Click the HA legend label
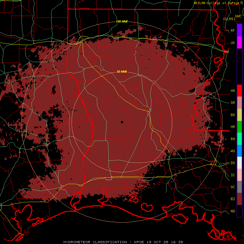Viewport: 244px width, 244px height. [x=233, y=91]
